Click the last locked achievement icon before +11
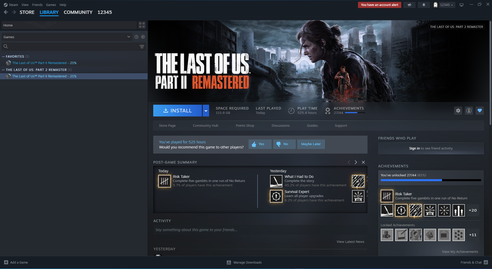The height and width of the screenshot is (269, 492). click(x=459, y=235)
